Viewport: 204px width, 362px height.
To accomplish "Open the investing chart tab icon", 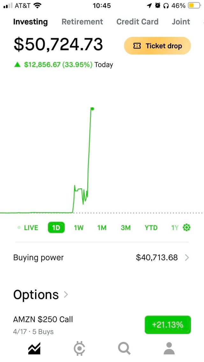I will (x=34, y=348).
